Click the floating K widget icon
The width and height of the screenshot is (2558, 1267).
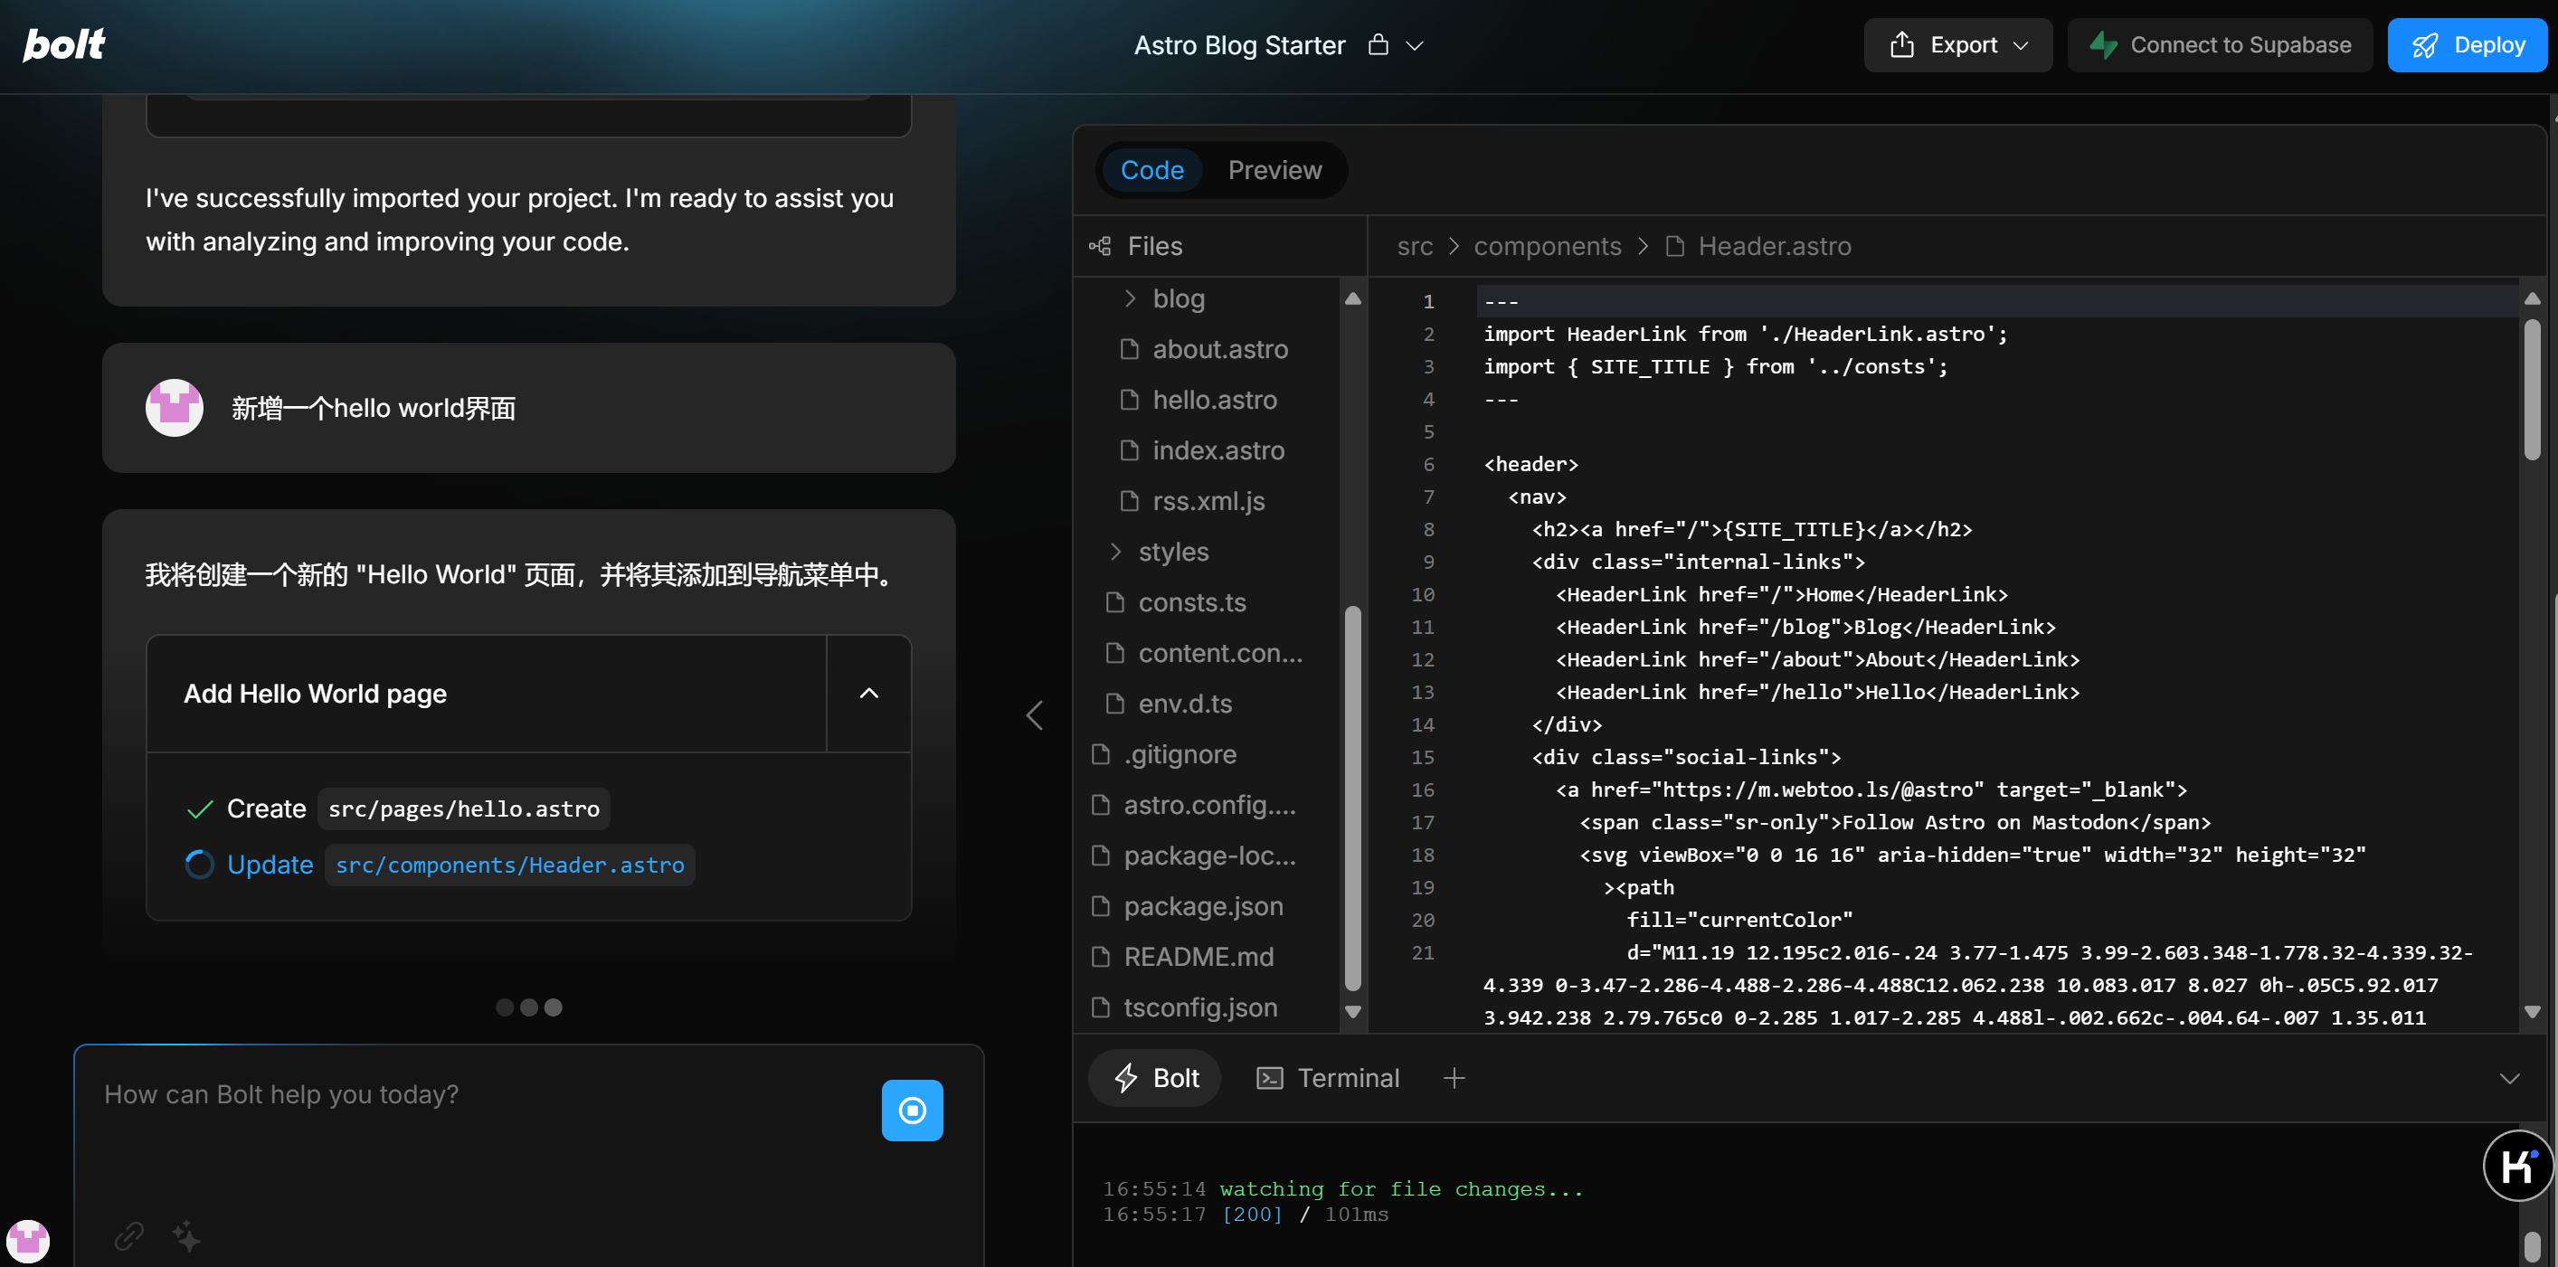click(2517, 1166)
